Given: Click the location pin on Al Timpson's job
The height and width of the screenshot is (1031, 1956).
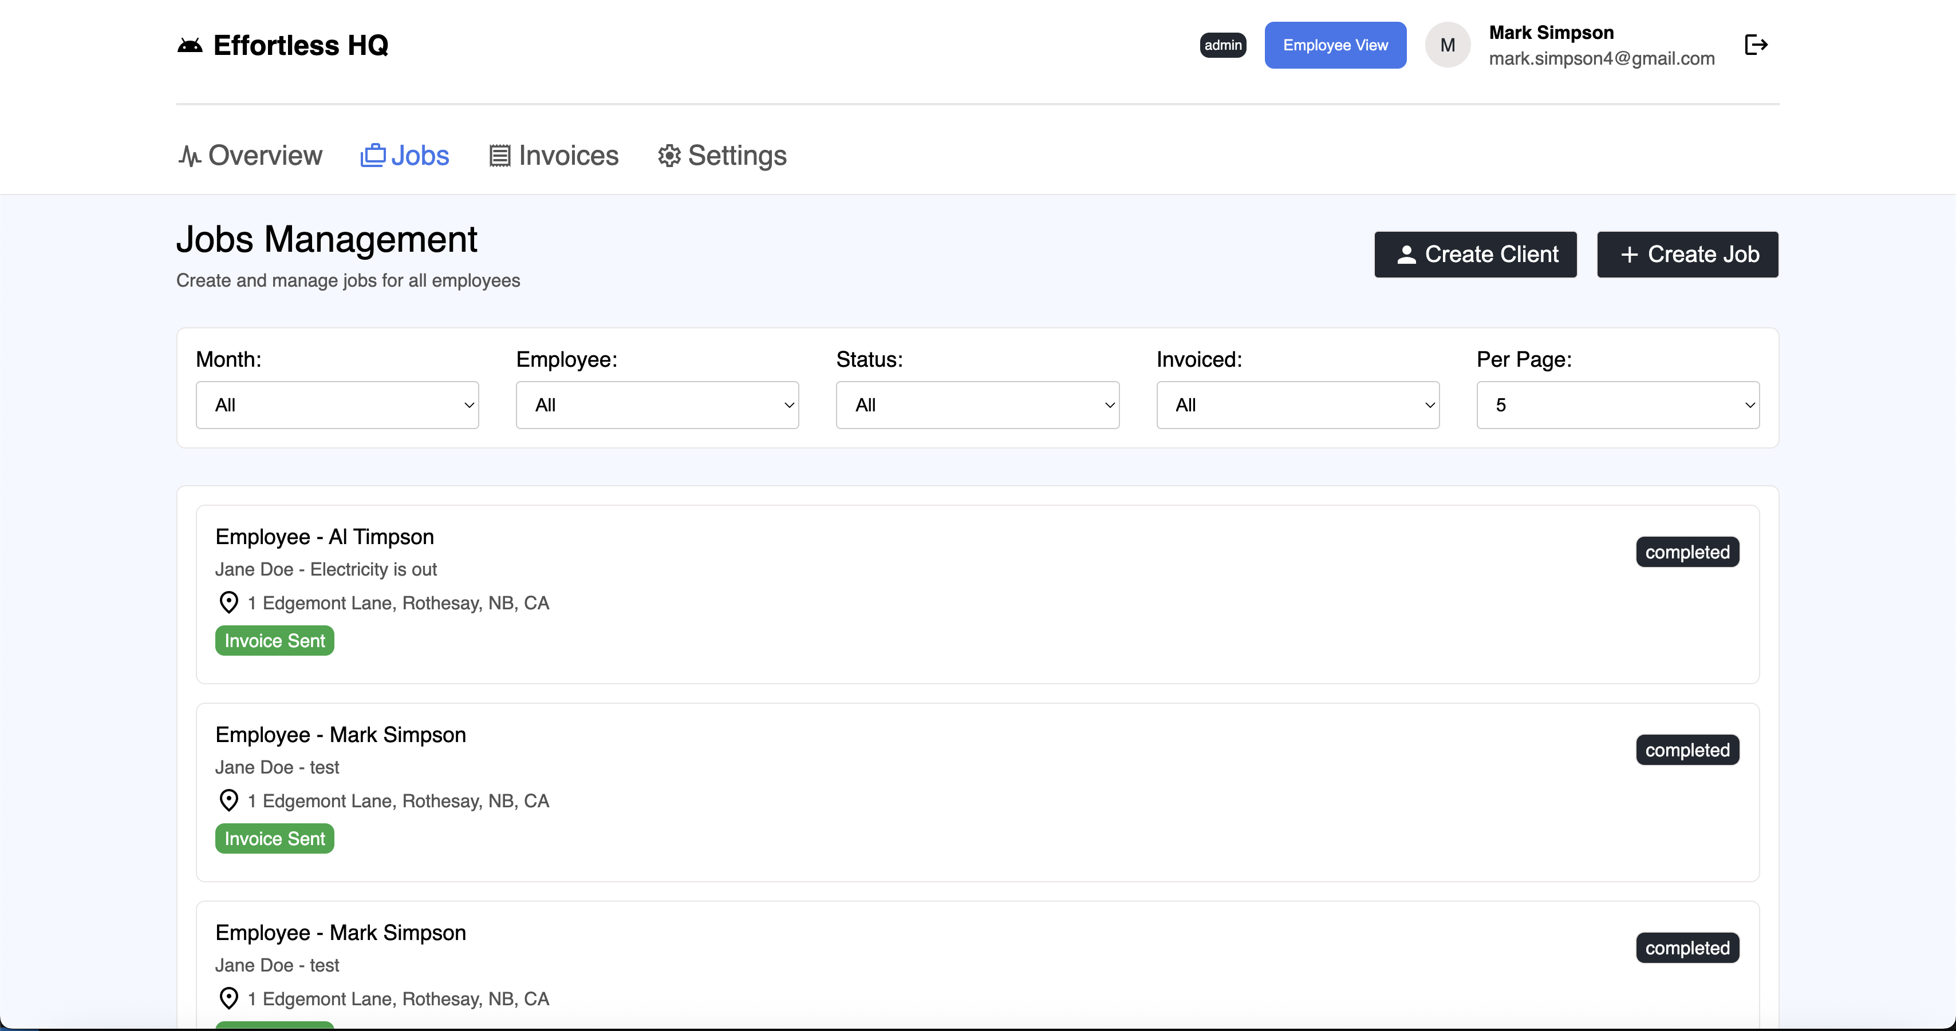Looking at the screenshot, I should [228, 602].
